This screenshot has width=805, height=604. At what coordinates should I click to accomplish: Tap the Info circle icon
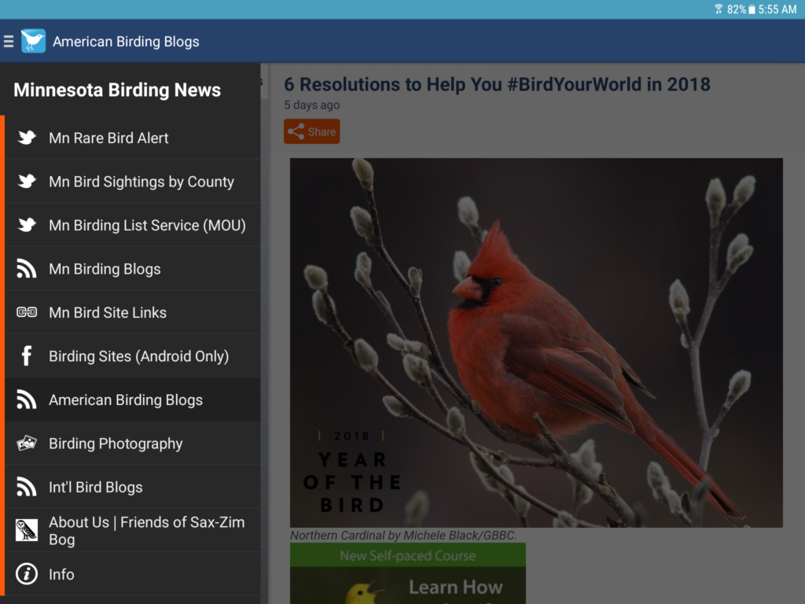(x=27, y=574)
